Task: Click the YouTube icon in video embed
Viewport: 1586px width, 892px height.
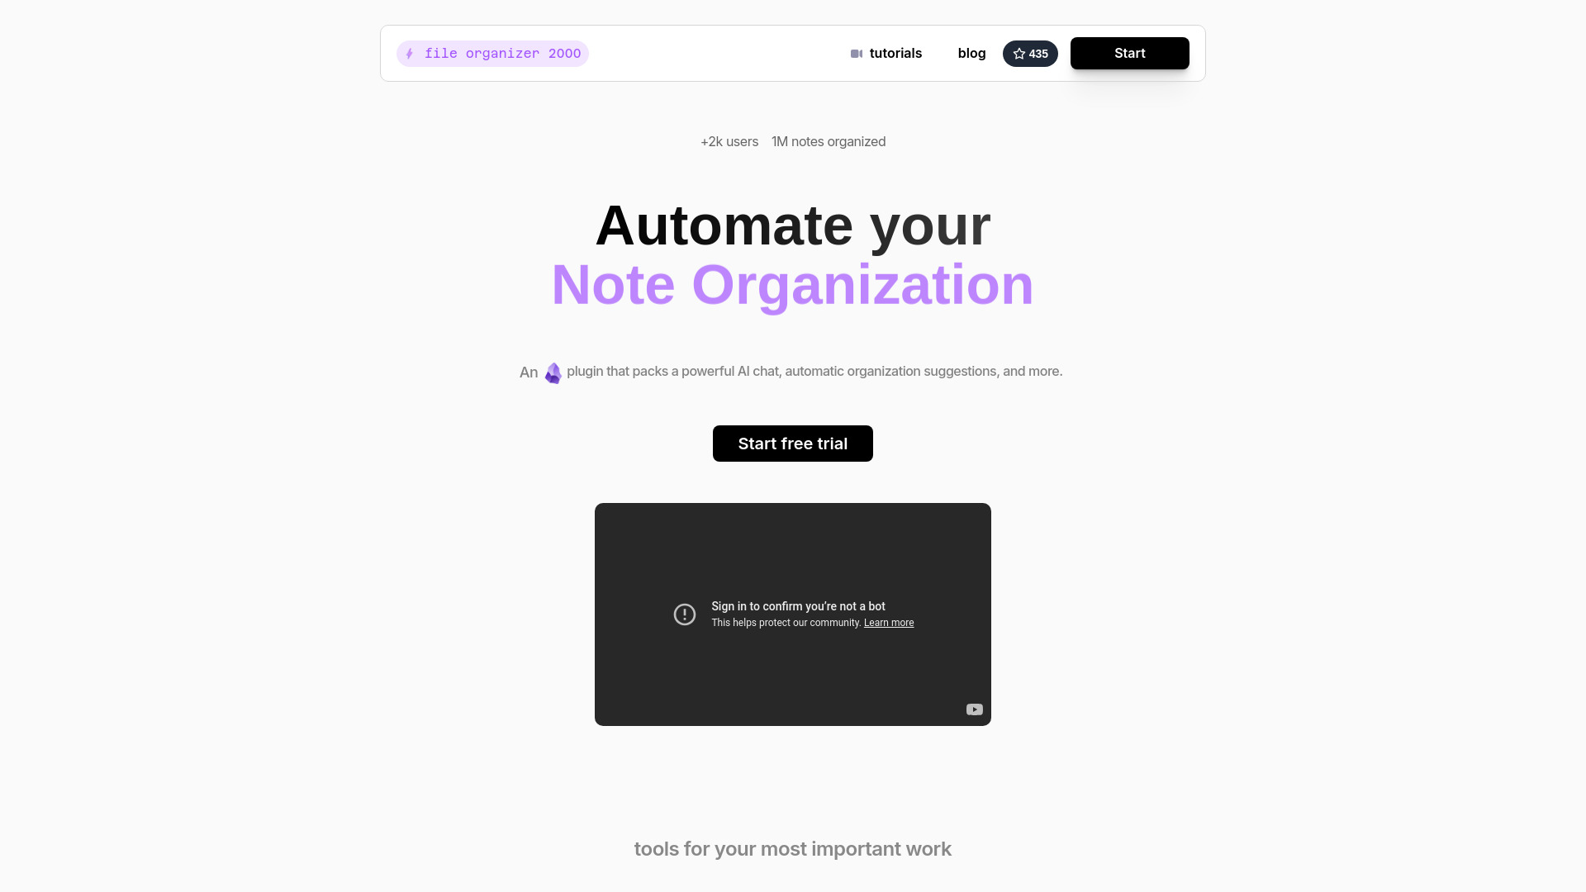Action: (974, 709)
